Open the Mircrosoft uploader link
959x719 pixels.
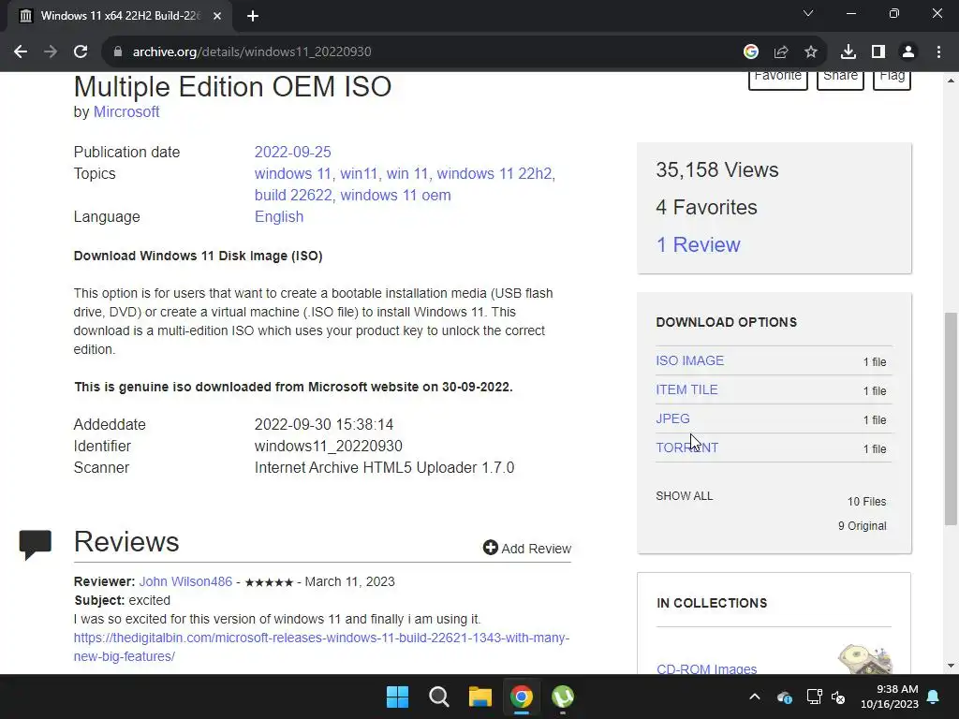coord(126,112)
